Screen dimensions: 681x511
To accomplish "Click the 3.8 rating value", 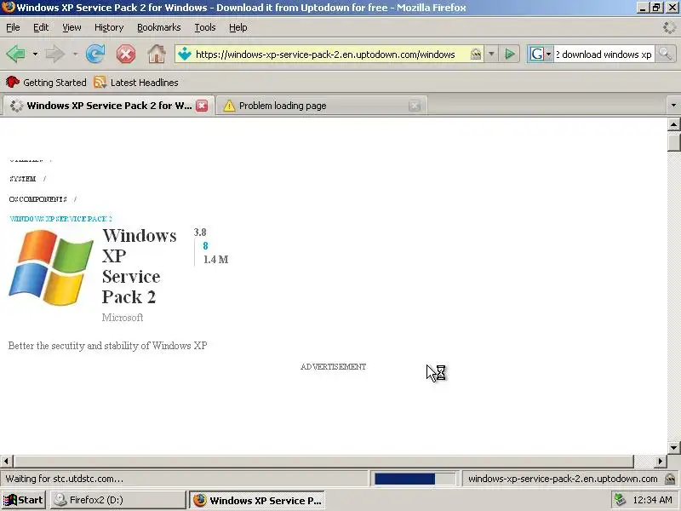I will click(x=200, y=233).
